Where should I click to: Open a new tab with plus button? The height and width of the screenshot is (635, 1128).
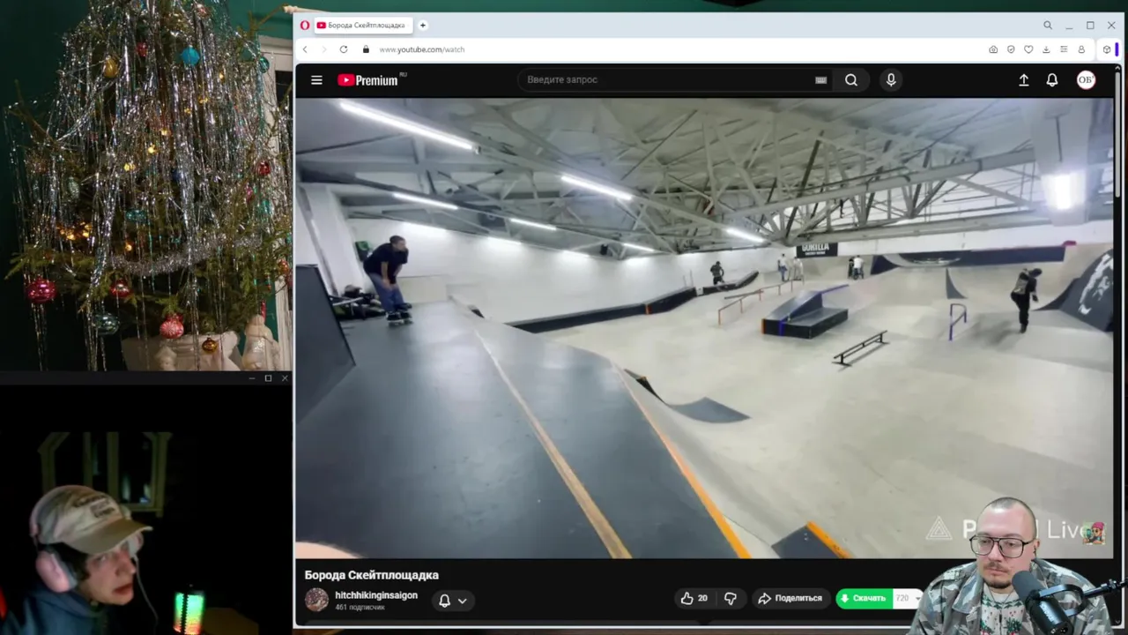click(423, 26)
